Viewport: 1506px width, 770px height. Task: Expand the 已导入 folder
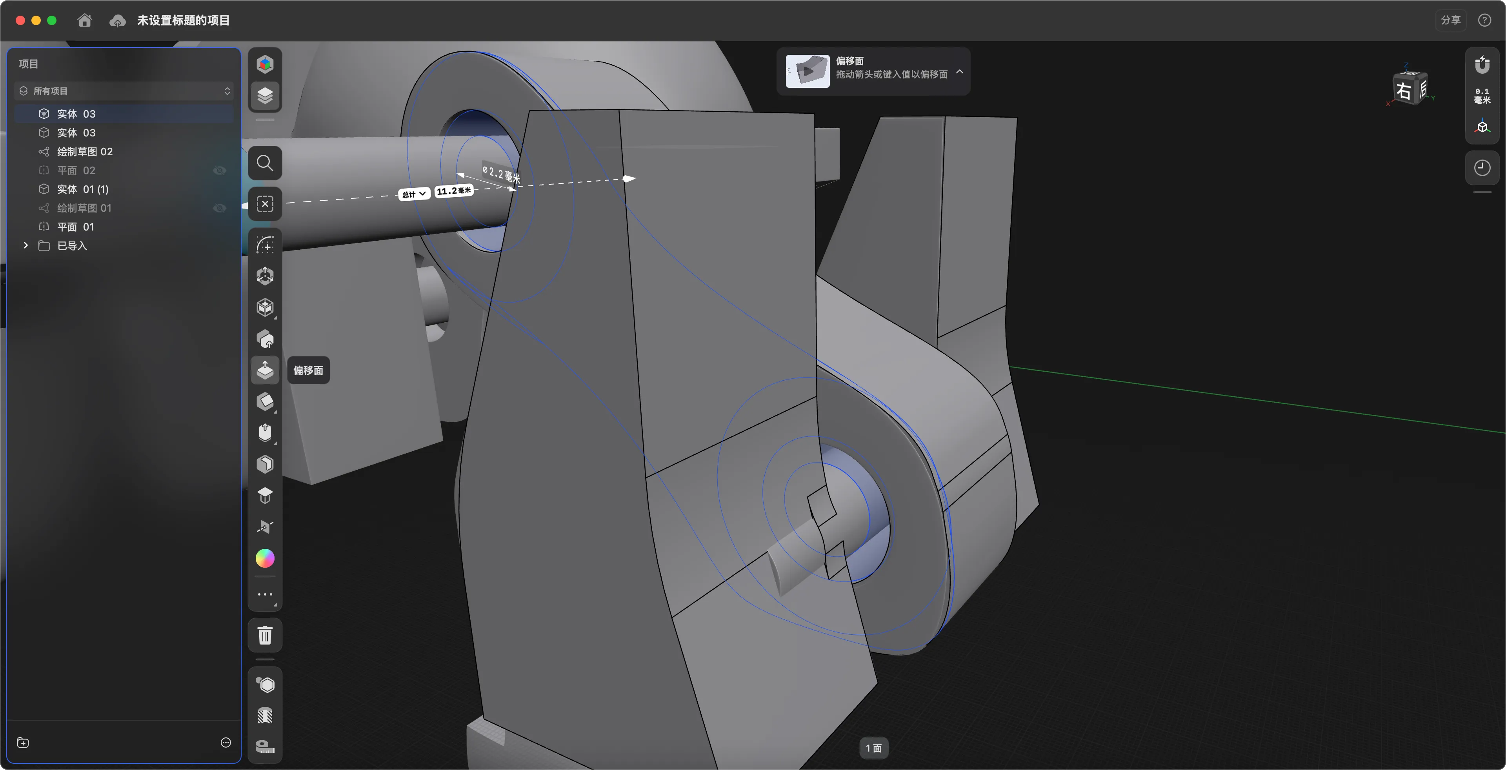pyautogui.click(x=26, y=245)
